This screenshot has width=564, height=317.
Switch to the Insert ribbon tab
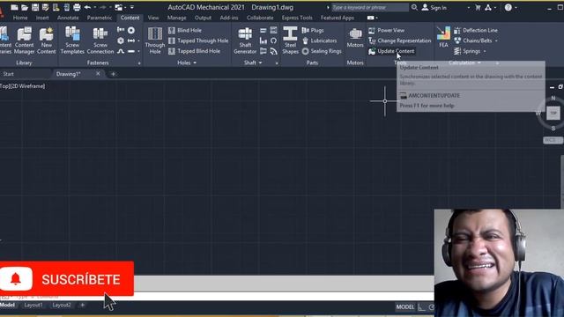pyautogui.click(x=42, y=18)
